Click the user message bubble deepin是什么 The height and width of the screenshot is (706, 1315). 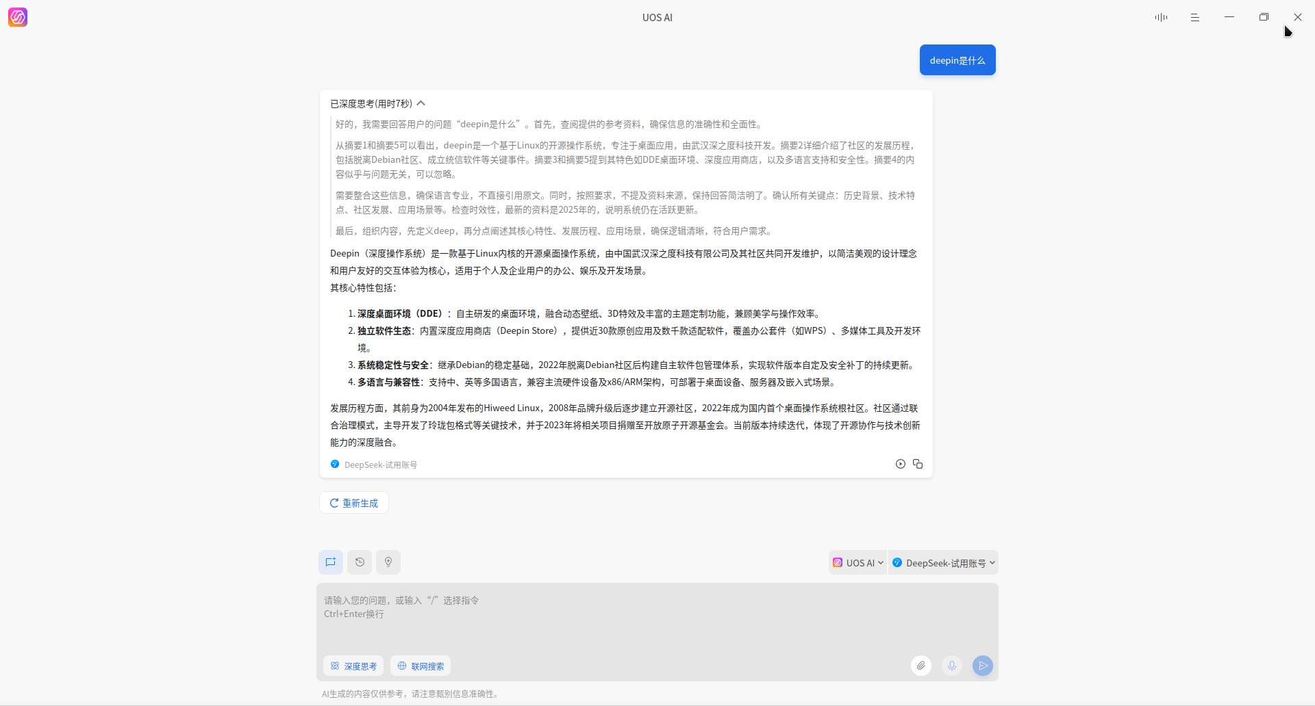click(x=957, y=60)
